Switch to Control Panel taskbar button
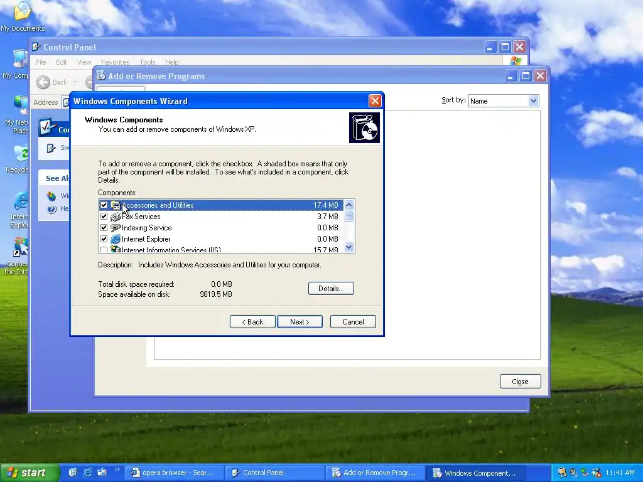This screenshot has height=482, width=643. 274,473
